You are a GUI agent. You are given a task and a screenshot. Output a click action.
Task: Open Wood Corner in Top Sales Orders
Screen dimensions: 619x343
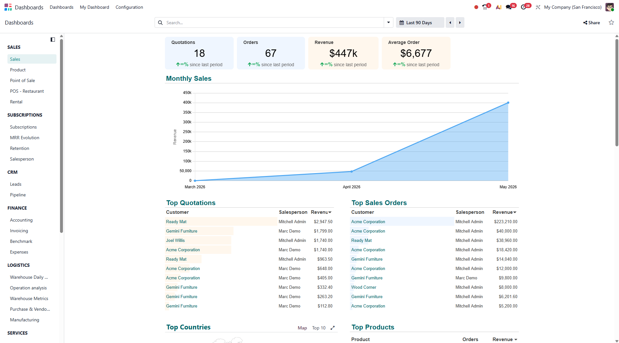point(364,287)
